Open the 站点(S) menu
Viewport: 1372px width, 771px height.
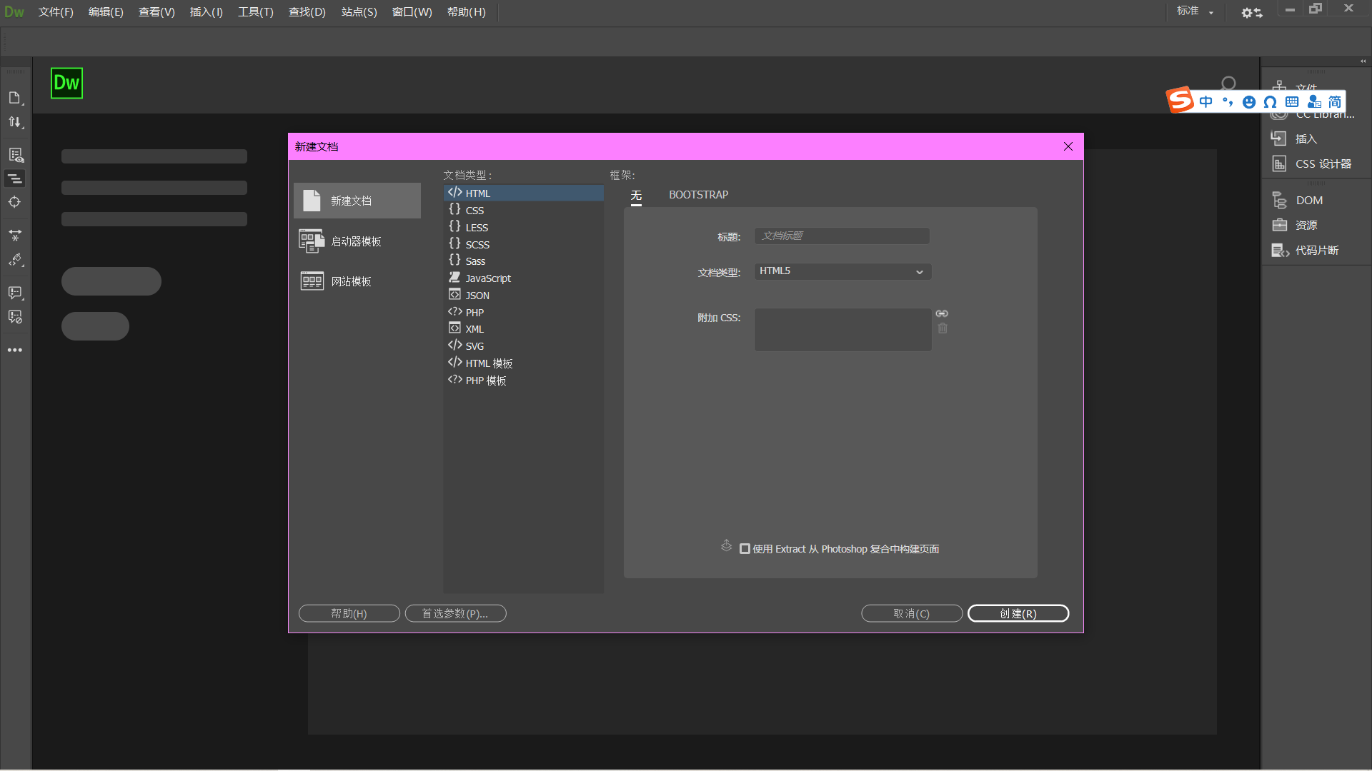(x=359, y=12)
